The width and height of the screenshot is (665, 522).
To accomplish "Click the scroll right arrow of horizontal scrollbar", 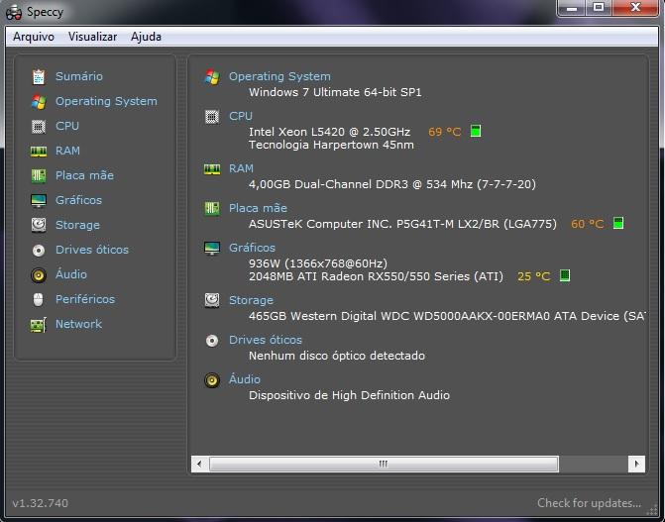I will 636,464.
